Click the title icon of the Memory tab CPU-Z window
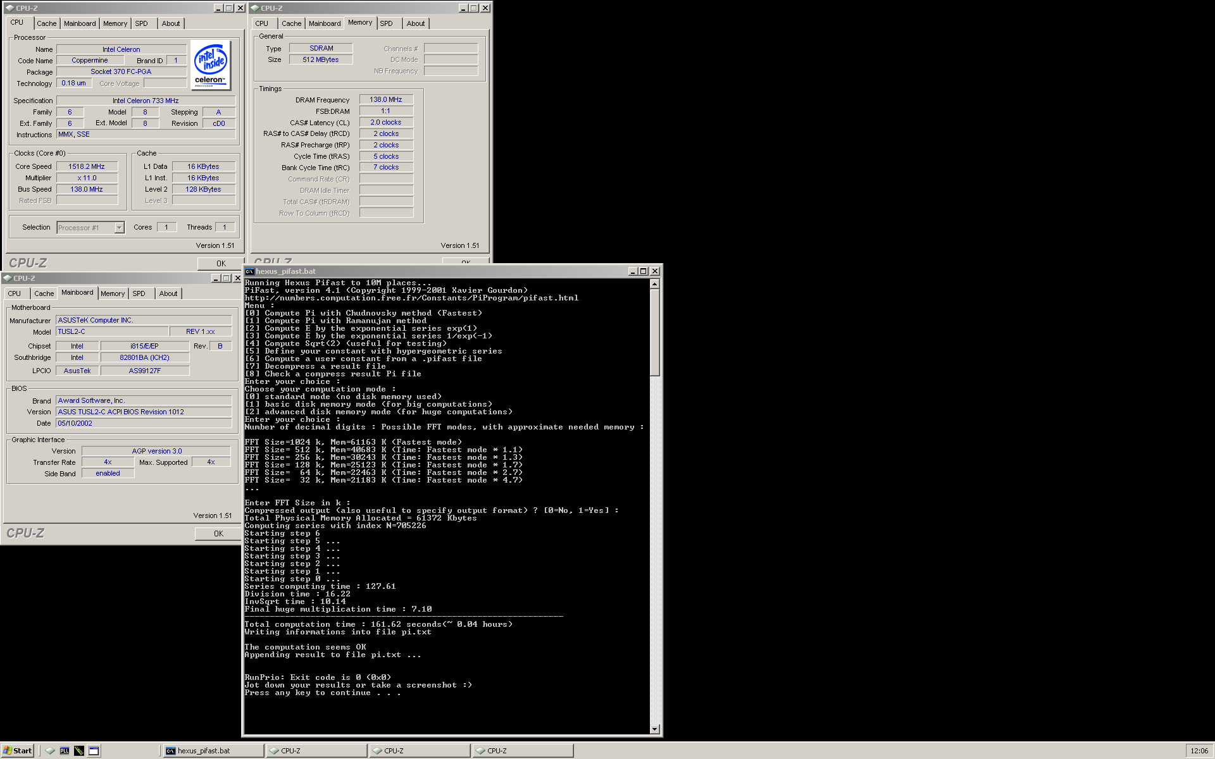The height and width of the screenshot is (759, 1215). [x=254, y=8]
